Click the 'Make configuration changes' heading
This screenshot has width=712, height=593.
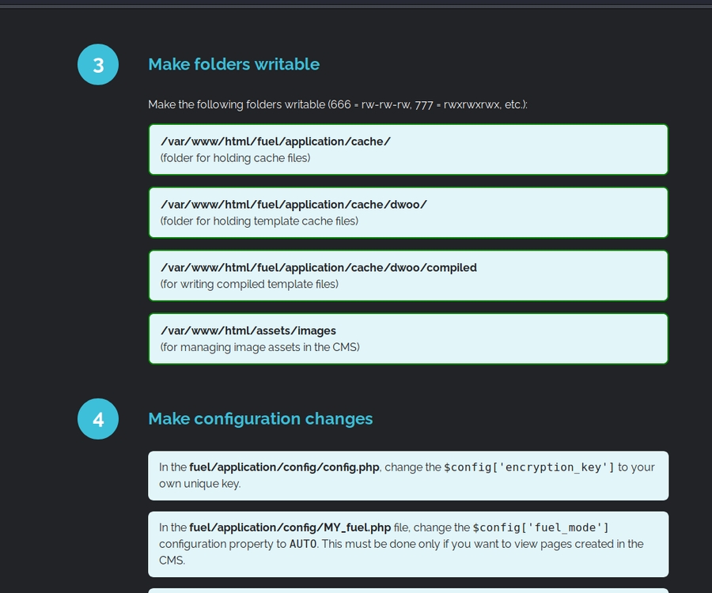point(260,418)
